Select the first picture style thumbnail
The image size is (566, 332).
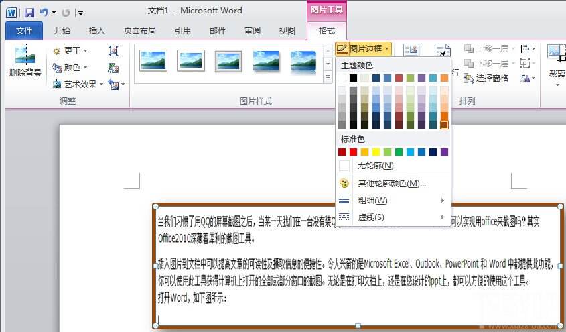coord(153,61)
